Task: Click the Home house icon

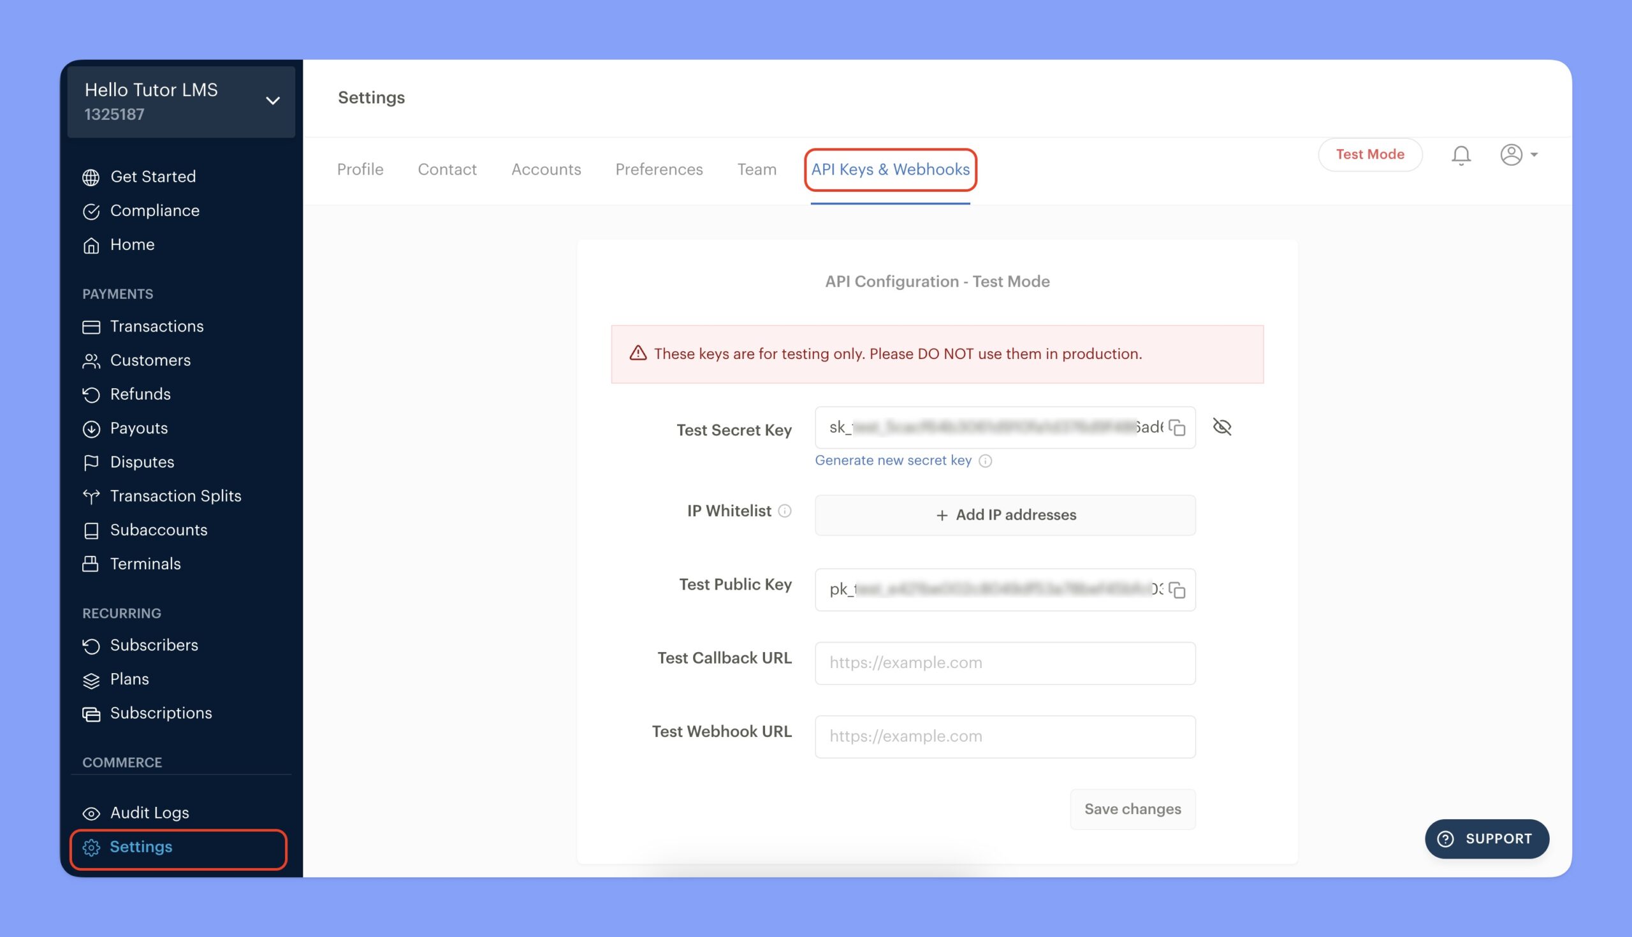Action: [91, 245]
